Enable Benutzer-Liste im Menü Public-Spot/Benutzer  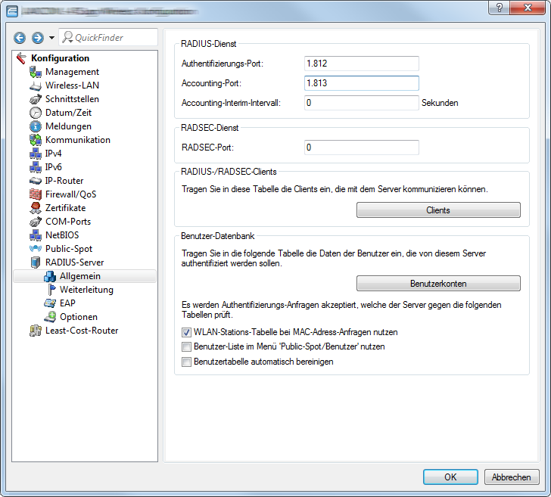pyautogui.click(x=186, y=347)
